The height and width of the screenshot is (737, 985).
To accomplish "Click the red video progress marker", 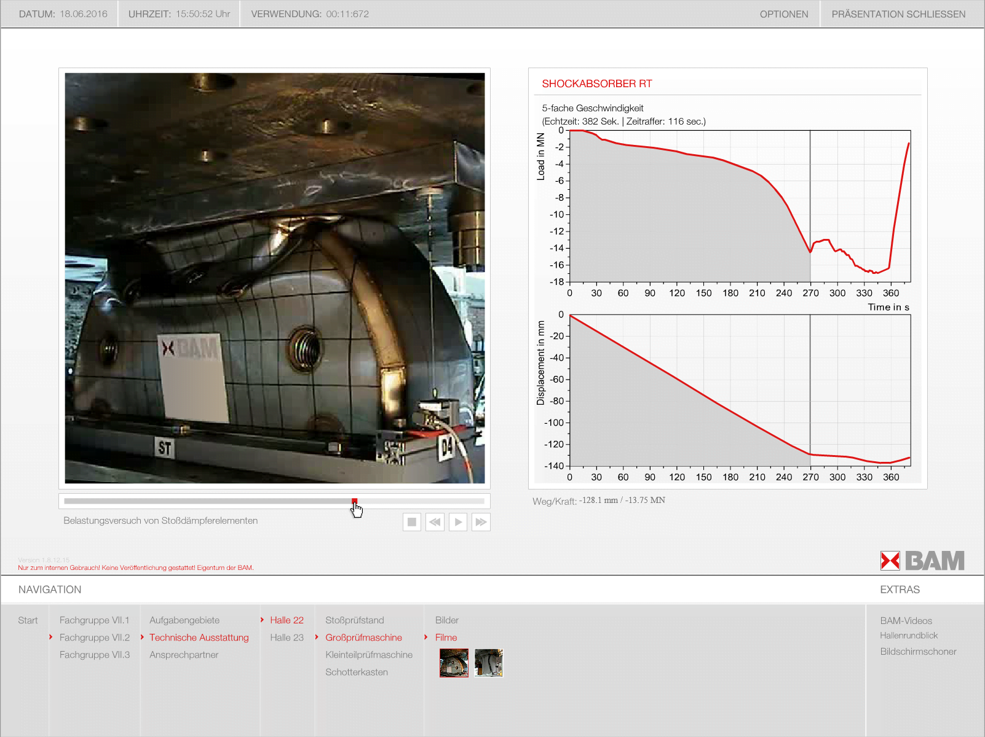I will [x=354, y=501].
